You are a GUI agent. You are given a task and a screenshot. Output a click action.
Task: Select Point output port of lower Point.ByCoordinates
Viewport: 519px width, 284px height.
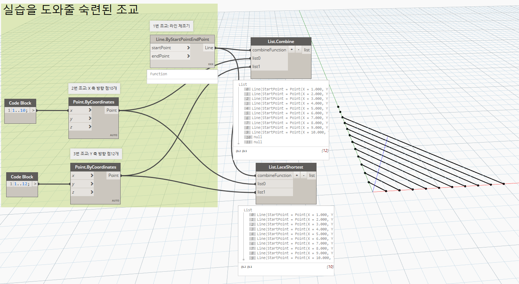click(113, 175)
